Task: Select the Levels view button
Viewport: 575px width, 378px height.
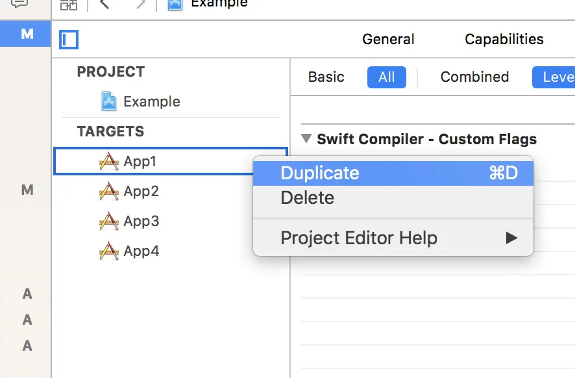Action: click(x=557, y=77)
